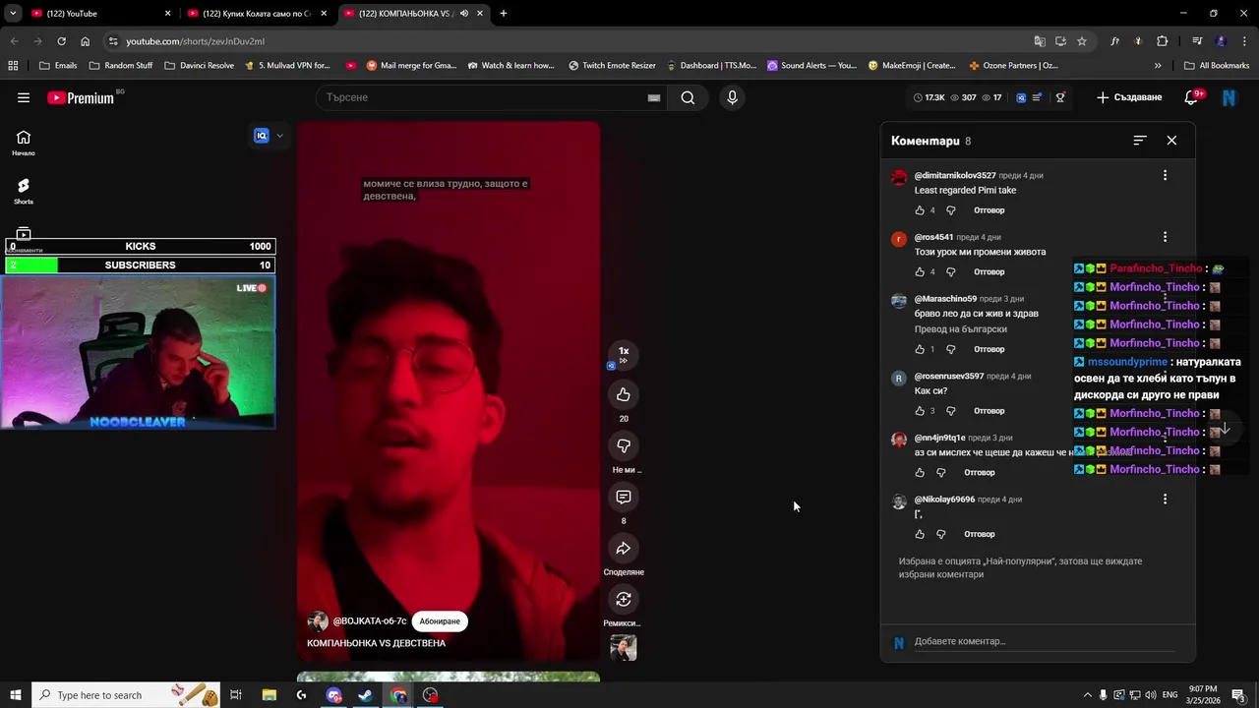Like the comment by @dimitarnikolov3527
Screen dimensions: 1259x708
920,210
